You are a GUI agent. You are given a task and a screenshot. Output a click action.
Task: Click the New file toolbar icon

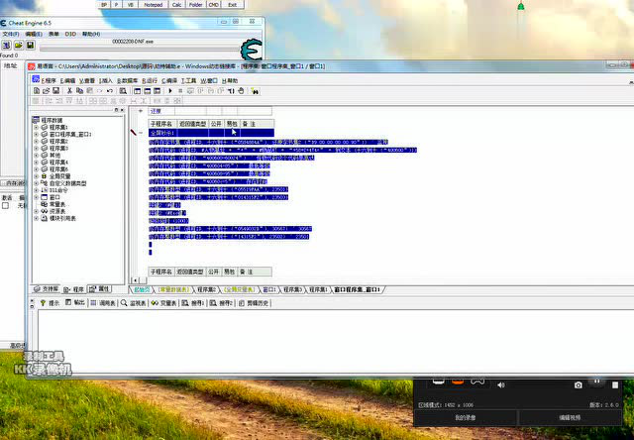(x=37, y=91)
